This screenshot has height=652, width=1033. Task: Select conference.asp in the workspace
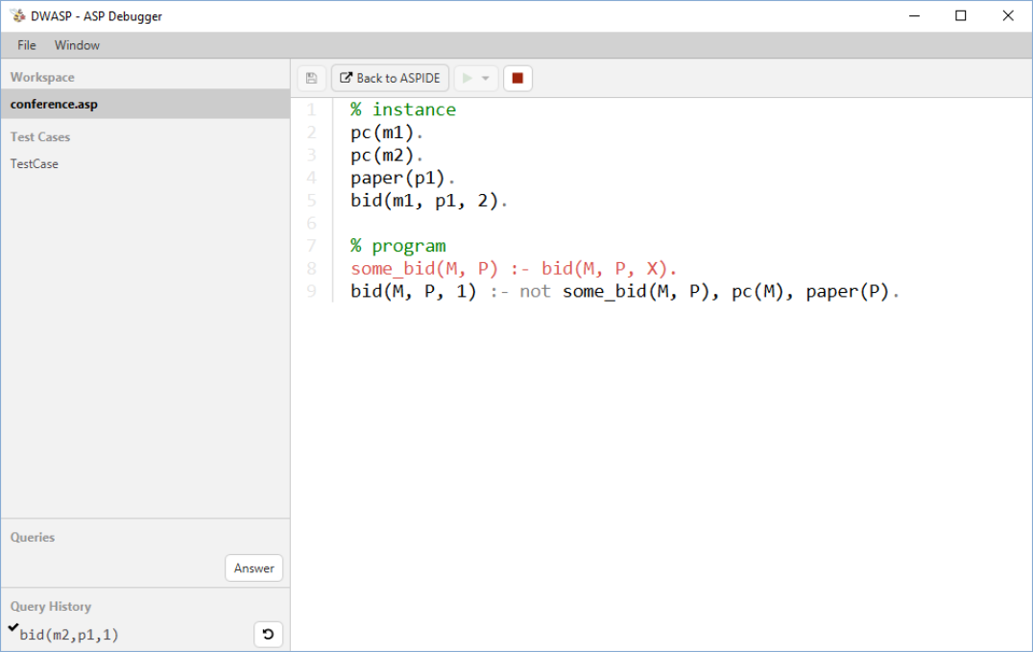tap(145, 104)
